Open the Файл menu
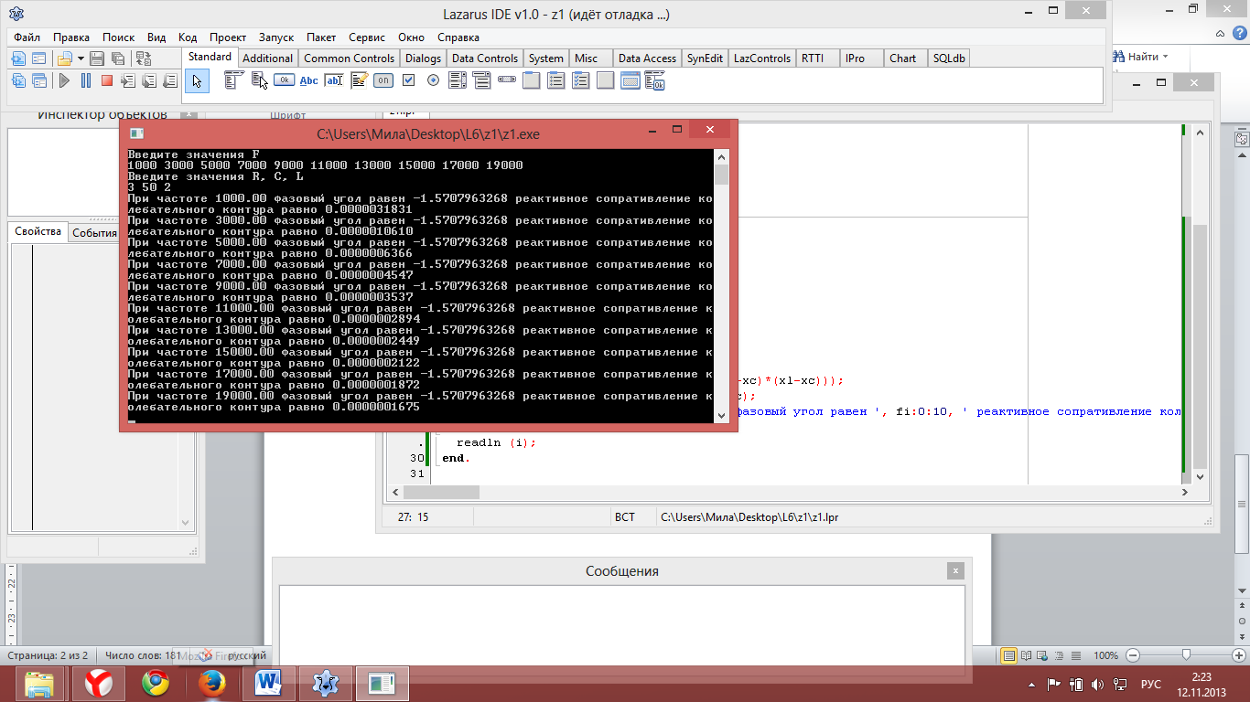The width and height of the screenshot is (1250, 702). pyautogui.click(x=27, y=37)
